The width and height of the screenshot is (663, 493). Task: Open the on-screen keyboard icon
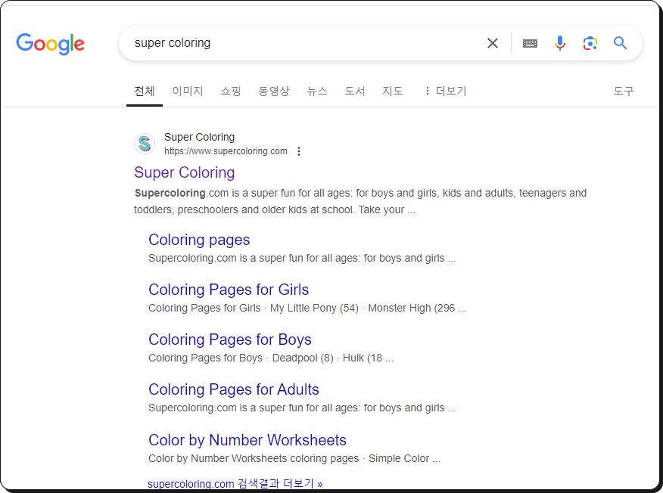530,43
